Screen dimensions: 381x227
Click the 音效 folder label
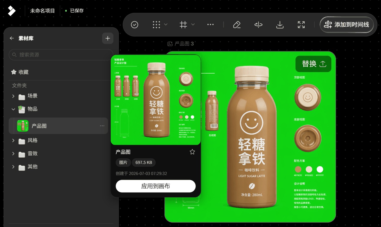point(33,153)
